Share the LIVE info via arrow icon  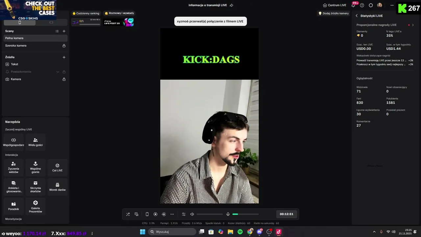pos(232,5)
